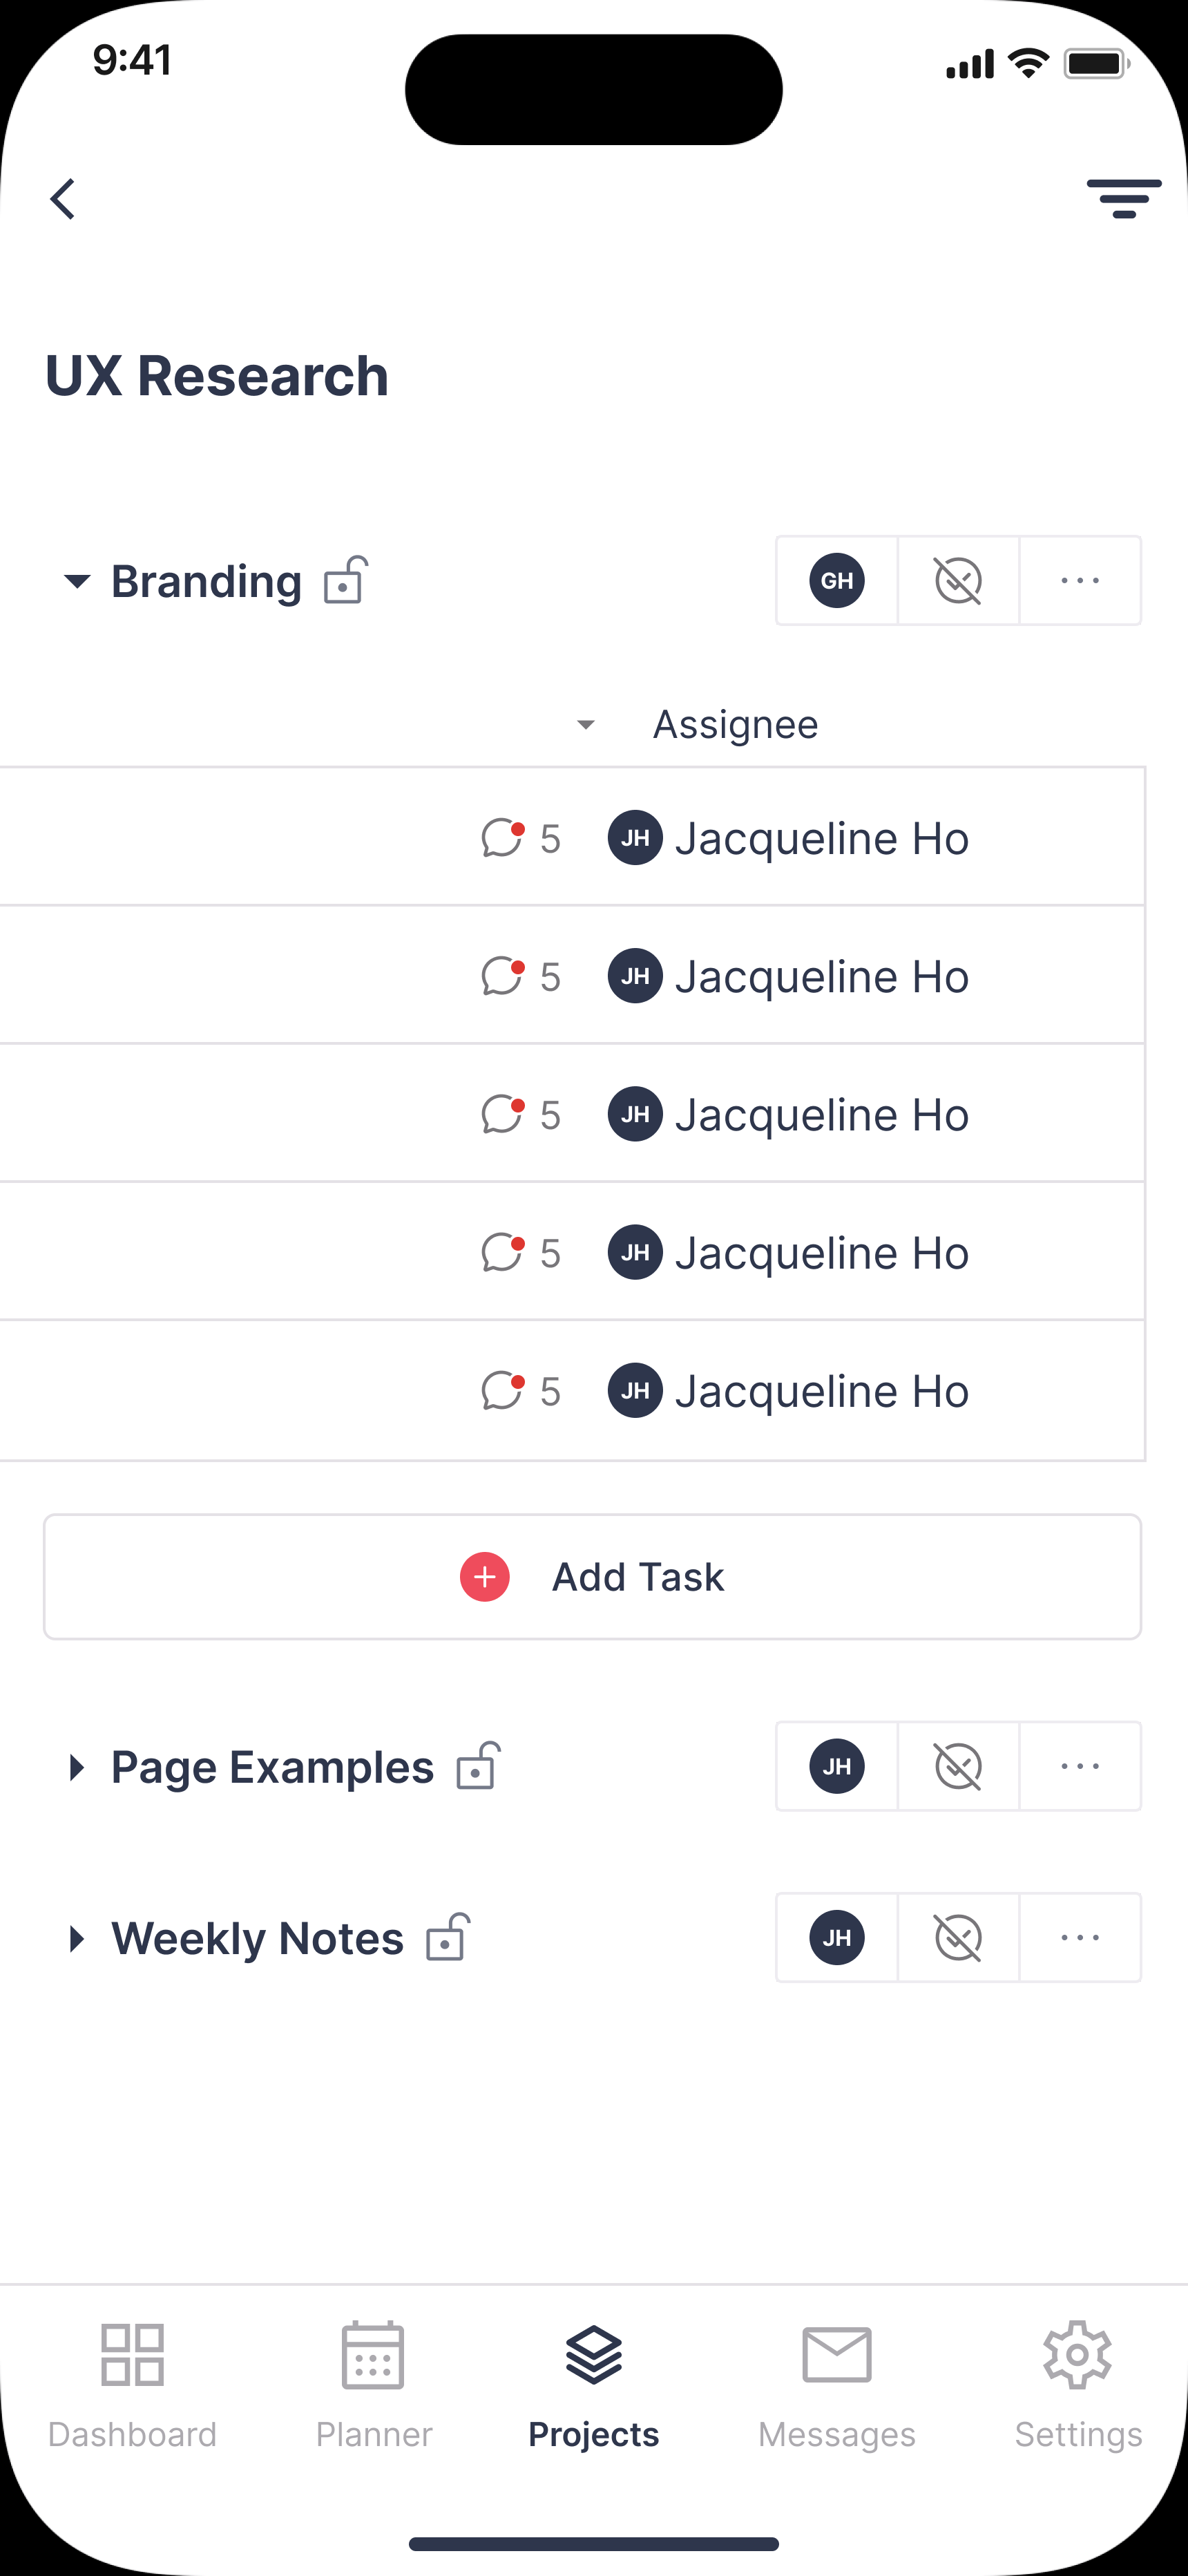Open the Branding more options menu
The width and height of the screenshot is (1188, 2576).
[x=1080, y=581]
